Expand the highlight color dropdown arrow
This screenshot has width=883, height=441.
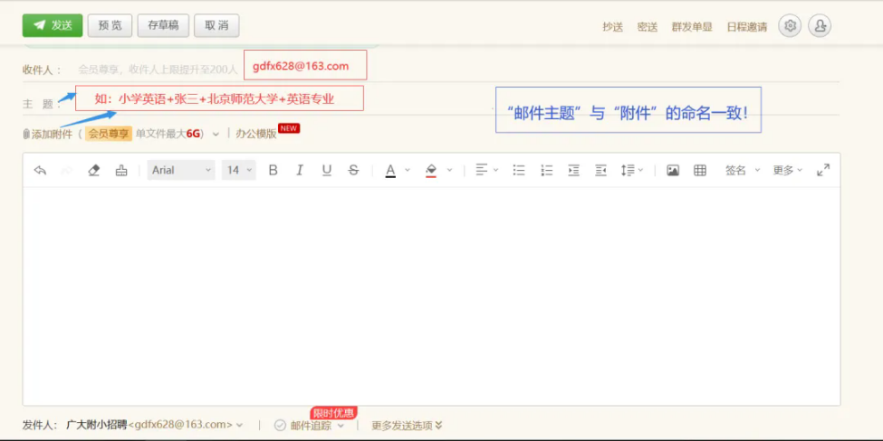tap(449, 170)
